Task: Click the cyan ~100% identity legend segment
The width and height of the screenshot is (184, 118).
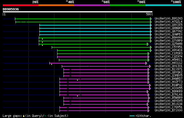Action: coord(164,5)
